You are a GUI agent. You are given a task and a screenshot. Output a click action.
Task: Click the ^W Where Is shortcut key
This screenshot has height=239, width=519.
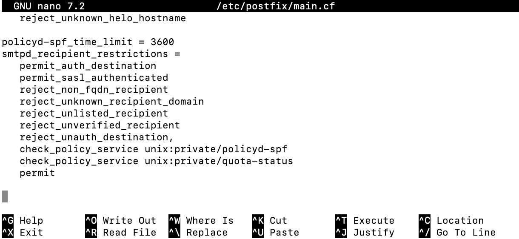[x=174, y=221]
